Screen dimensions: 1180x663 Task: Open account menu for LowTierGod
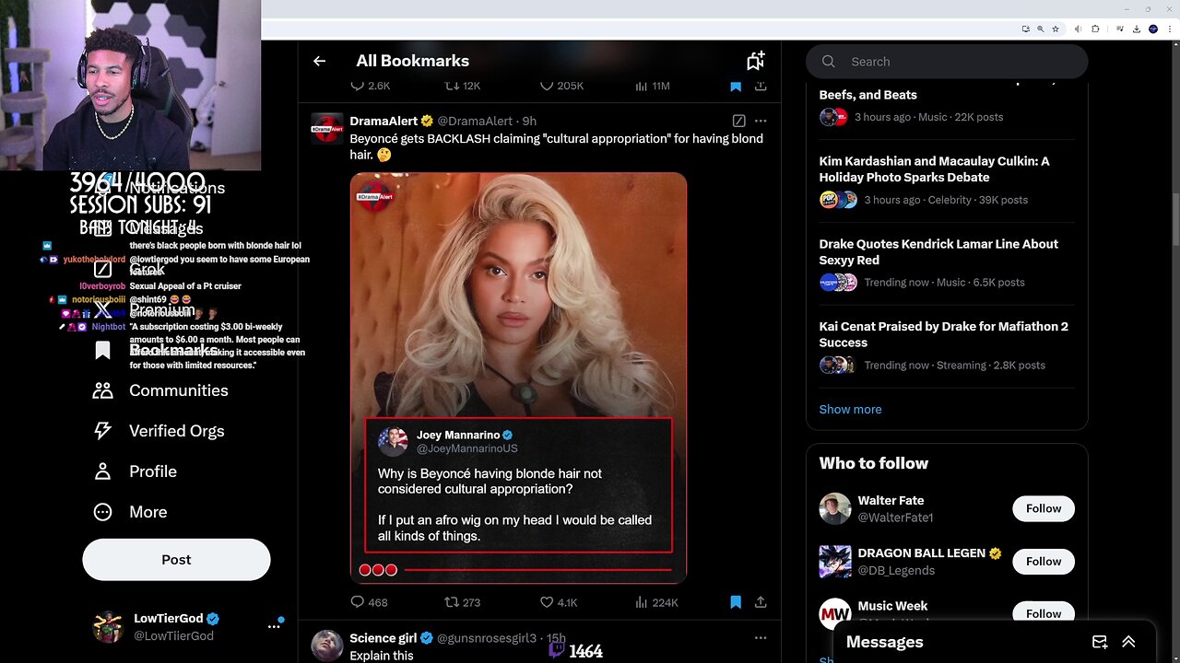(274, 626)
